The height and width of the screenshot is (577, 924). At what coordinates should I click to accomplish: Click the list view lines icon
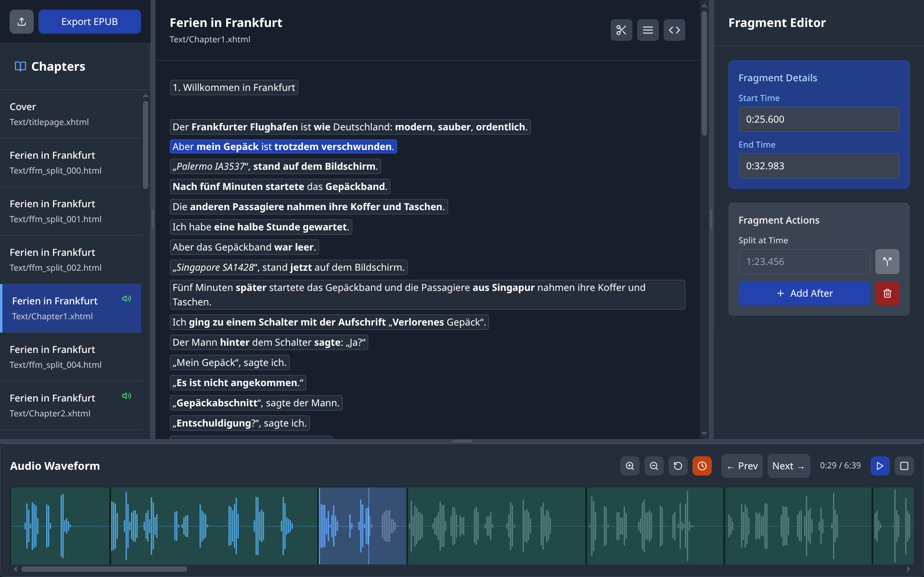648,30
